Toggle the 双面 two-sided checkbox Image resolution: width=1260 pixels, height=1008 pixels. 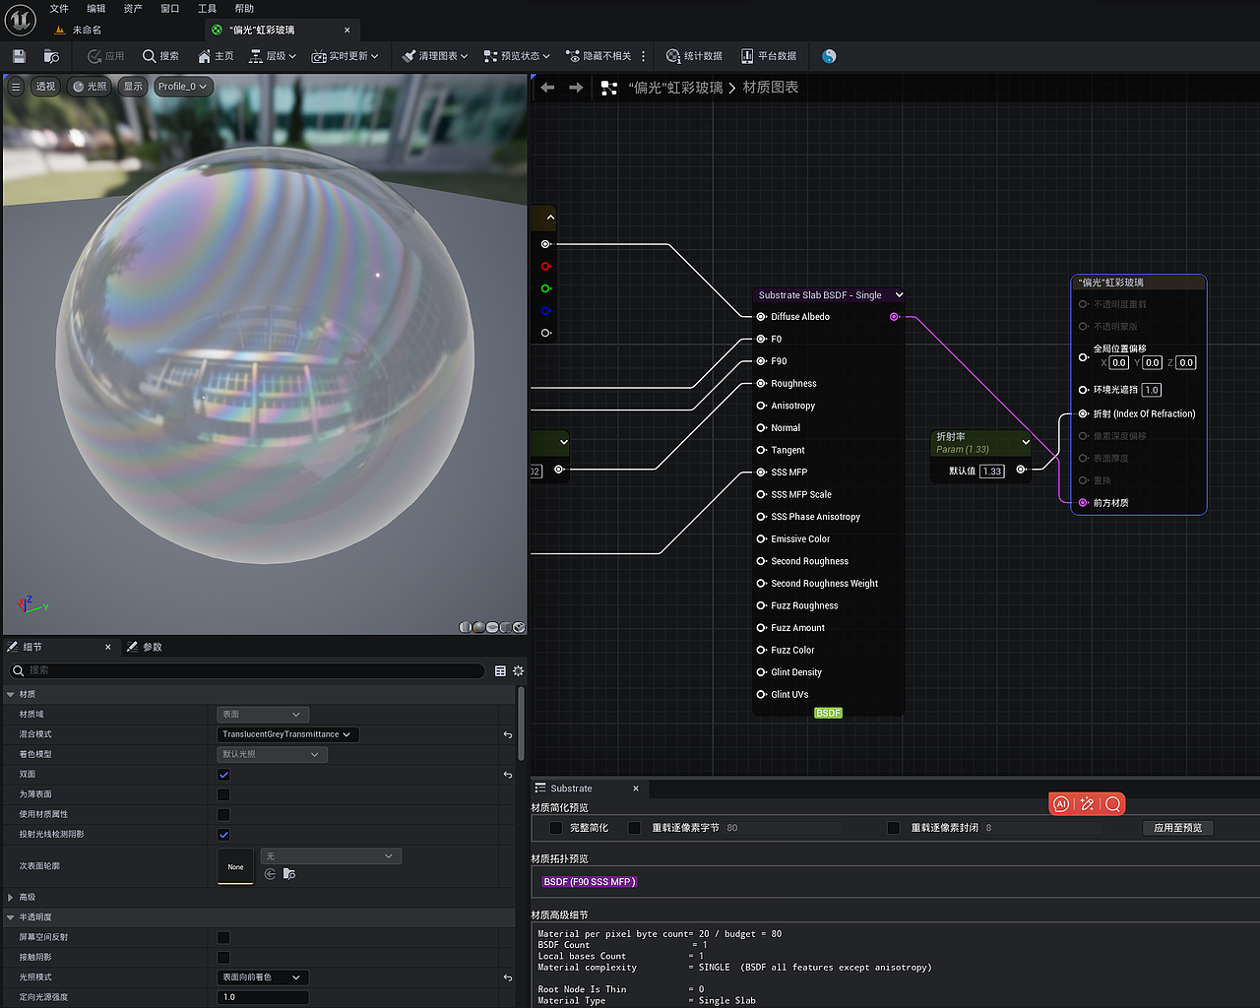click(x=223, y=775)
